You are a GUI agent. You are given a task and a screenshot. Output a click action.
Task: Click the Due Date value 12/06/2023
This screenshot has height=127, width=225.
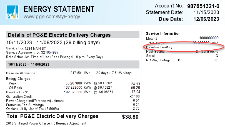[x=206, y=19]
